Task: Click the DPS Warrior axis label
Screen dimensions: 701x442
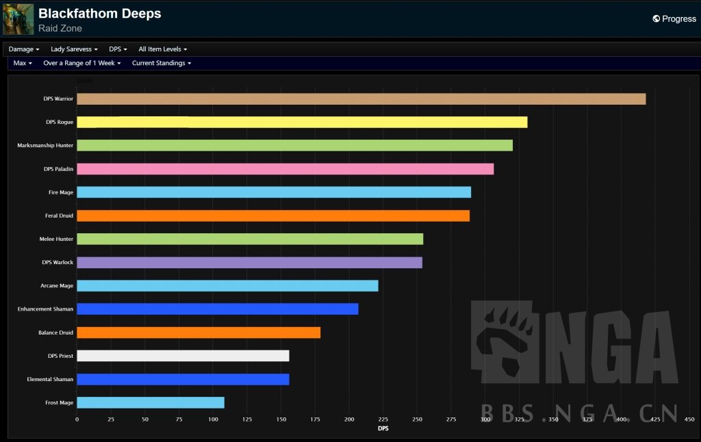Action: coord(58,99)
